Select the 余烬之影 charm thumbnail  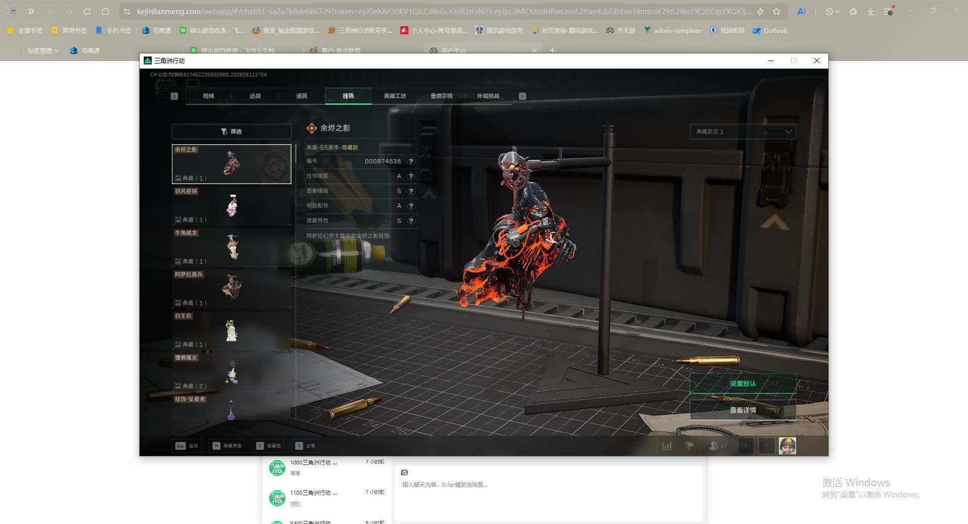point(231,164)
